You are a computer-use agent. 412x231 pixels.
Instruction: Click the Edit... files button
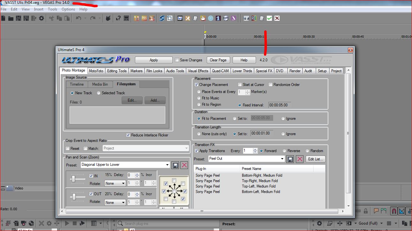132,100
